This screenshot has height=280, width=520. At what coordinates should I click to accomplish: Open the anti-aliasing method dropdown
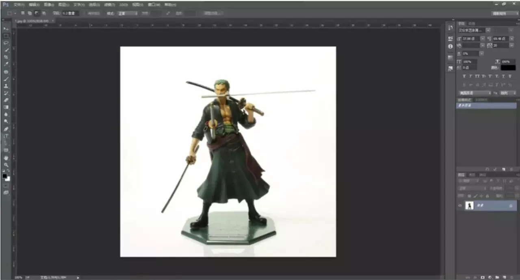coord(508,93)
